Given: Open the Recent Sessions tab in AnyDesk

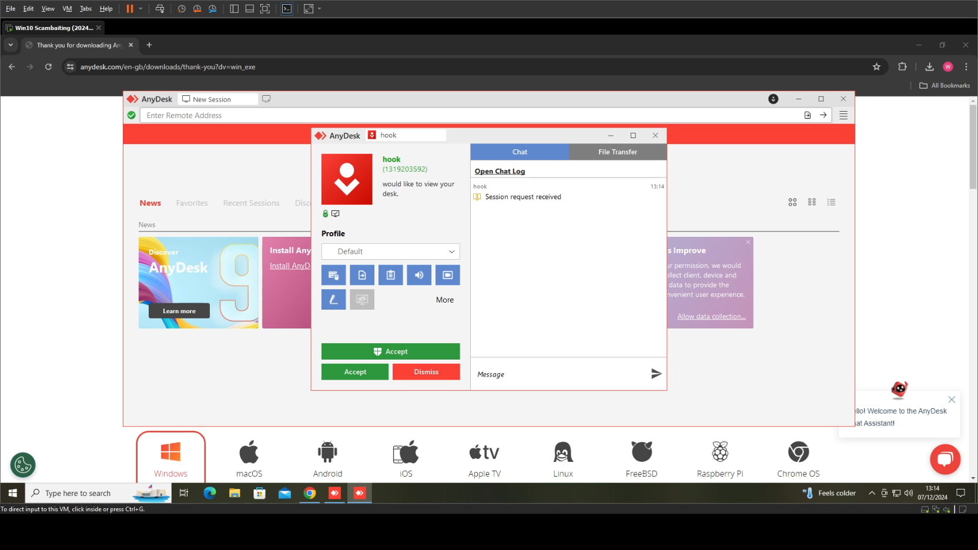Looking at the screenshot, I should (252, 203).
